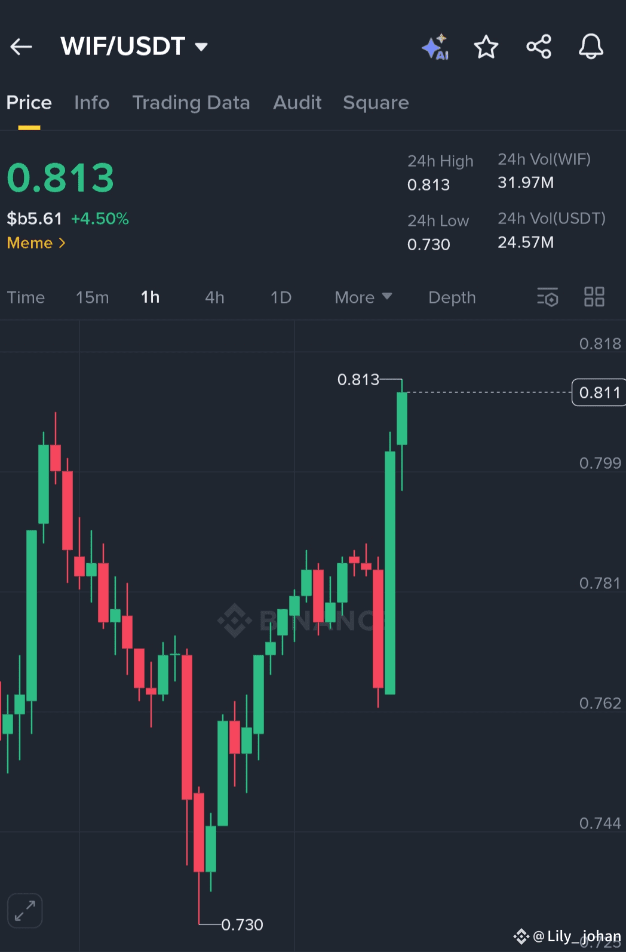Screen dimensions: 626x952
Task: Tap the four-square grid layout icon
Action: pyautogui.click(x=594, y=297)
